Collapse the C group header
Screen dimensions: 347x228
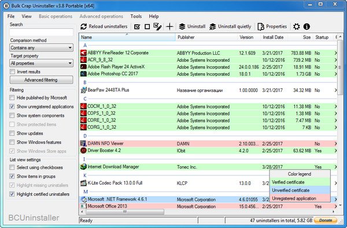(x=85, y=99)
